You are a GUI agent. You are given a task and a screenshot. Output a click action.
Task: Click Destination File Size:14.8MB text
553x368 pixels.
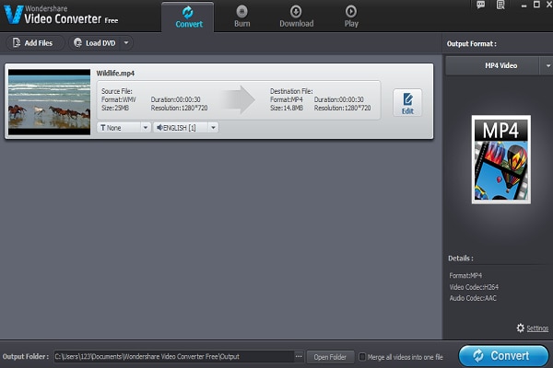pyautogui.click(x=287, y=109)
